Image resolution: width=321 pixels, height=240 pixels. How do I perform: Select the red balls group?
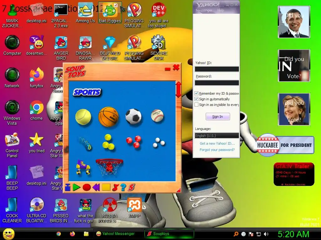click(134, 142)
